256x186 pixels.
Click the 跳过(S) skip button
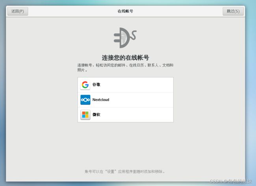point(233,11)
